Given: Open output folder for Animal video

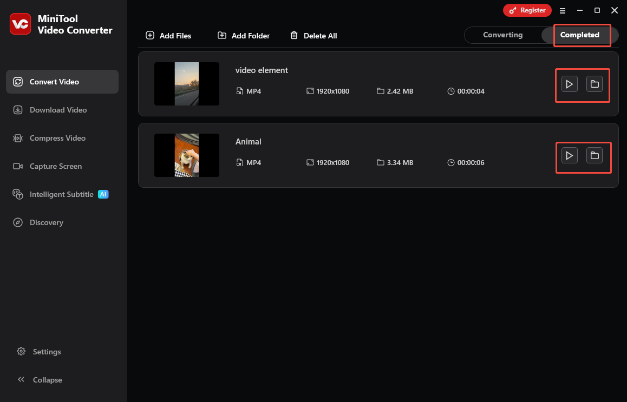Looking at the screenshot, I should pyautogui.click(x=595, y=155).
